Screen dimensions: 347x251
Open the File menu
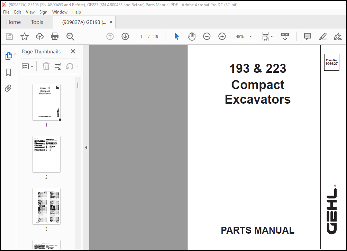coord(6,12)
